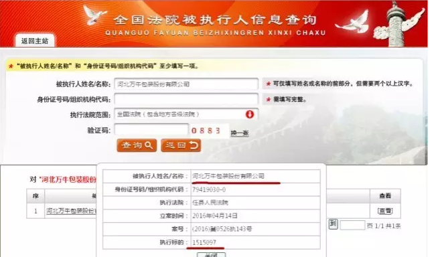Click the 身份证号码/组织机构代码 input field
The image size is (440, 257).
coord(186,99)
